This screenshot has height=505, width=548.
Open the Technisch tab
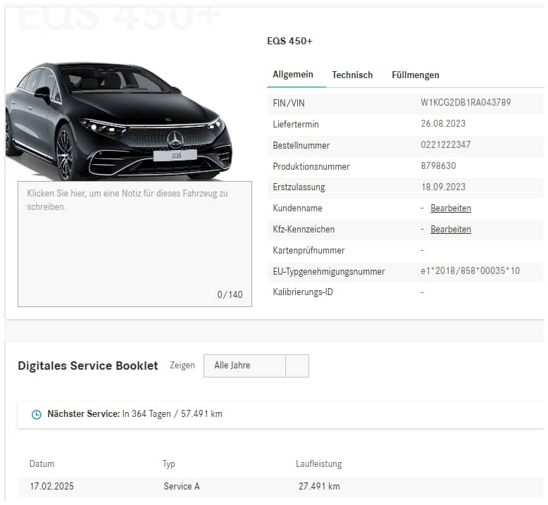pos(352,75)
